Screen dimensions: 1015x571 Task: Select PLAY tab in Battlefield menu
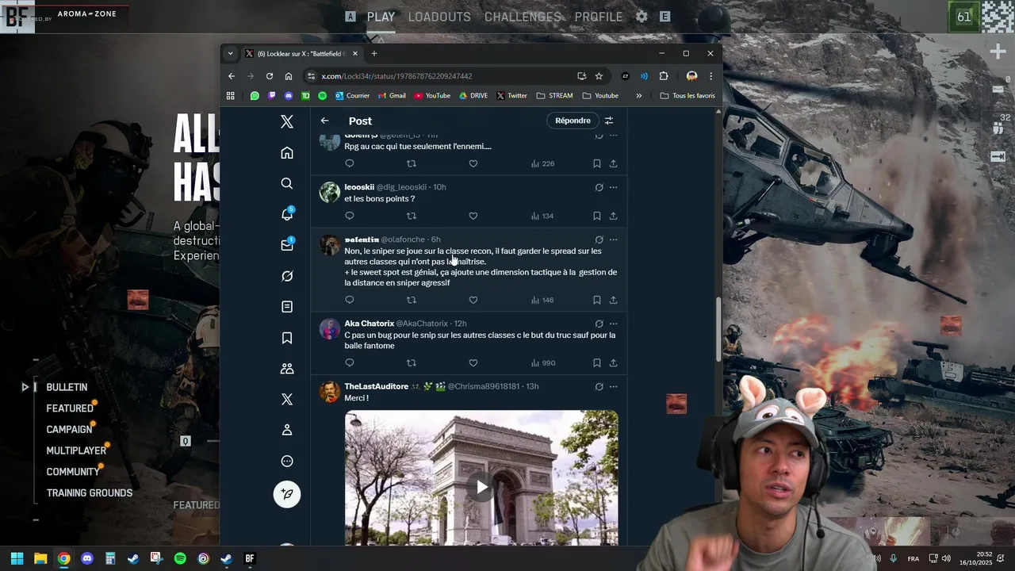[381, 17]
